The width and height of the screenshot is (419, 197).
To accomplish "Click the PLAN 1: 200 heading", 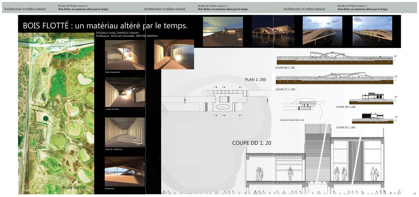I will [255, 79].
